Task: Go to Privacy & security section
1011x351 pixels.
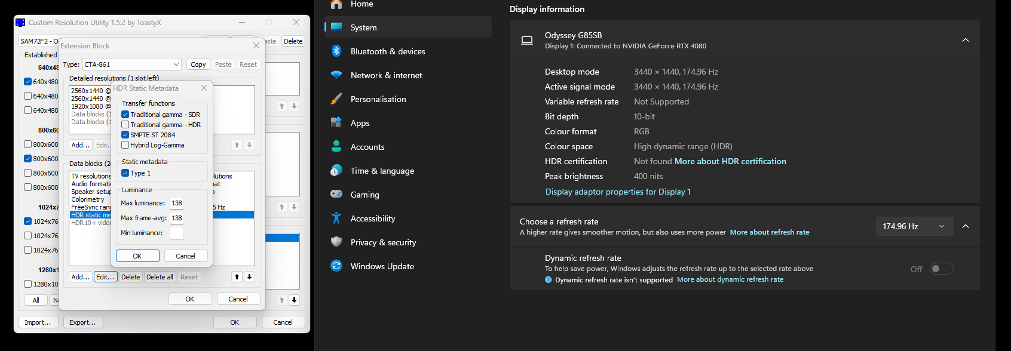Action: [x=383, y=242]
